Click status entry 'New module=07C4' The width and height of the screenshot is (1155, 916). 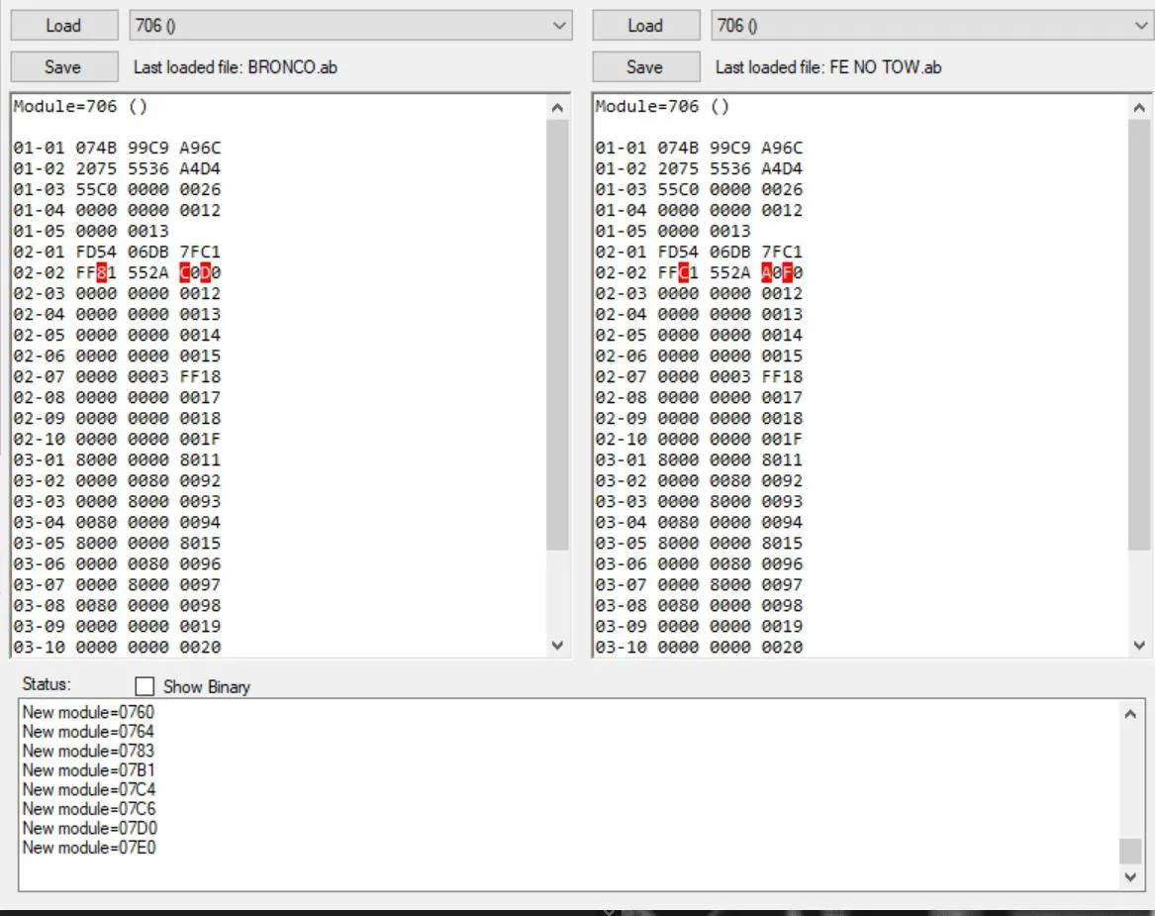click(88, 789)
